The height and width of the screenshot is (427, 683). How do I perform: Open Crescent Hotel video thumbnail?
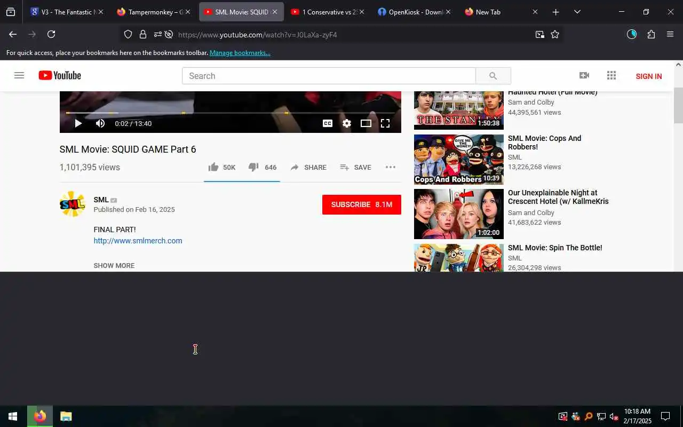pyautogui.click(x=459, y=214)
